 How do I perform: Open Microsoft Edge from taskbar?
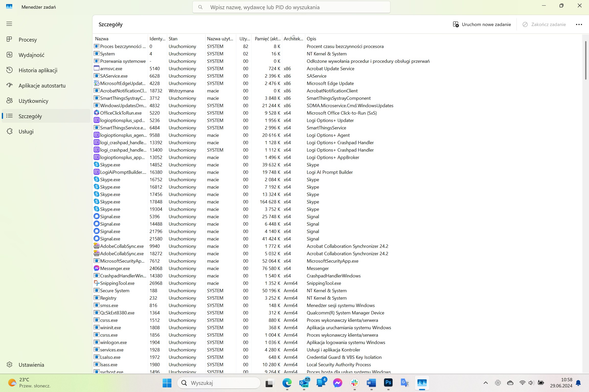point(287,383)
